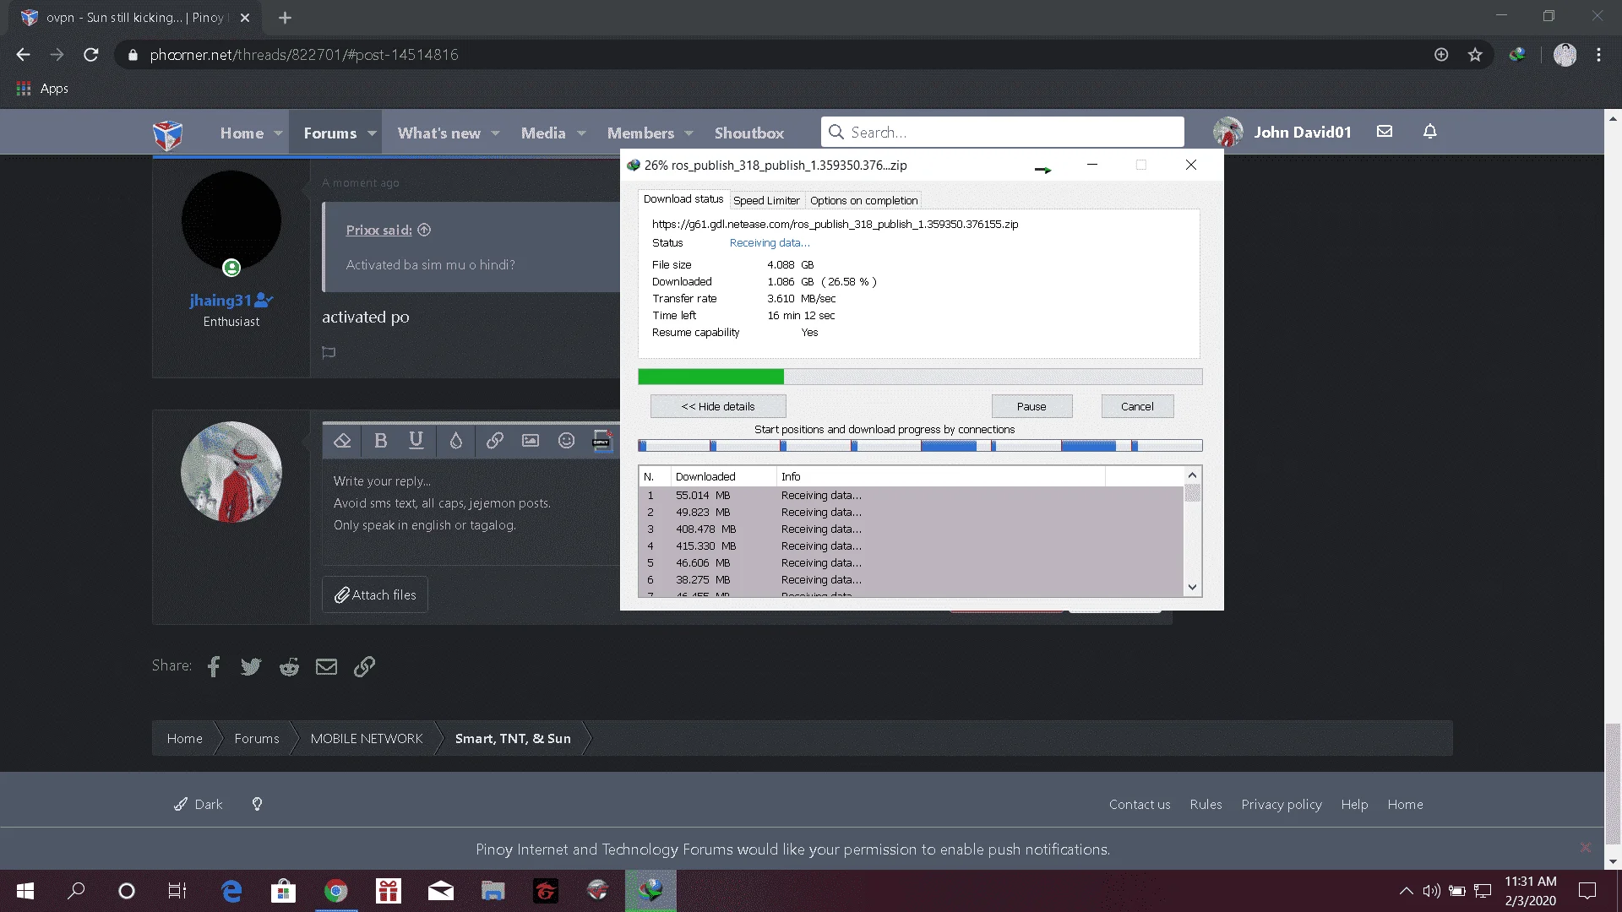Click the report flag under the jhaing31 post

pyautogui.click(x=329, y=352)
